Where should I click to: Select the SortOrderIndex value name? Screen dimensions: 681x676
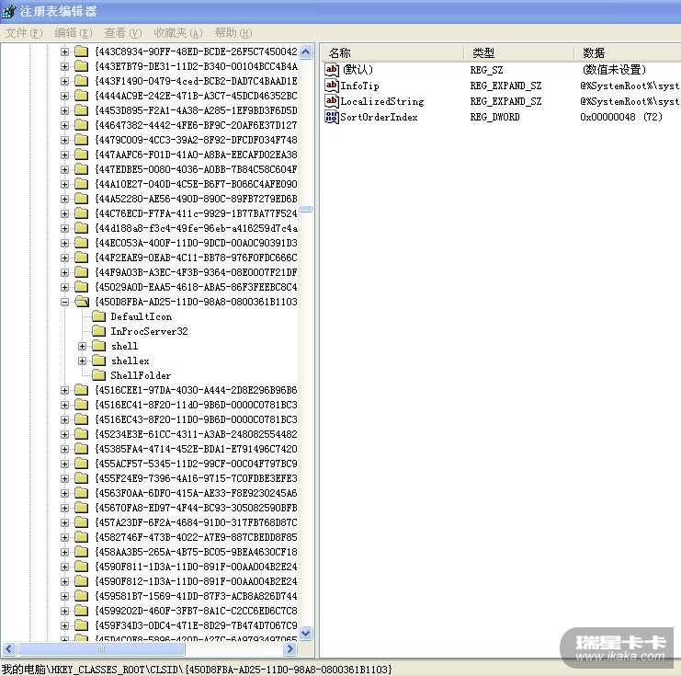coord(380,117)
